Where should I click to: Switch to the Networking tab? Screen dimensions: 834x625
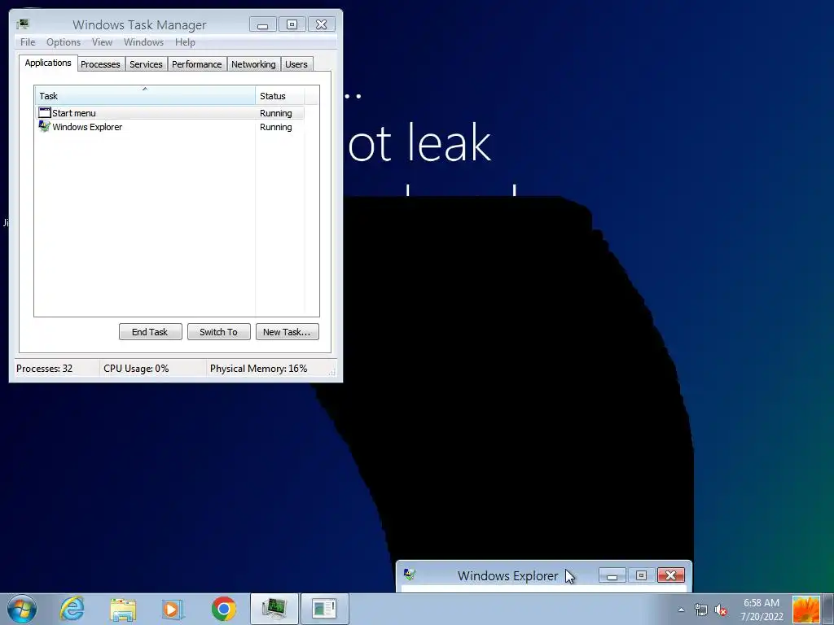coord(253,64)
